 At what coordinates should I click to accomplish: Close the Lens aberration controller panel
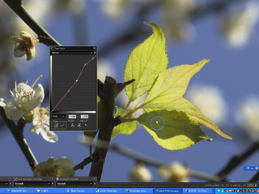point(52,179)
